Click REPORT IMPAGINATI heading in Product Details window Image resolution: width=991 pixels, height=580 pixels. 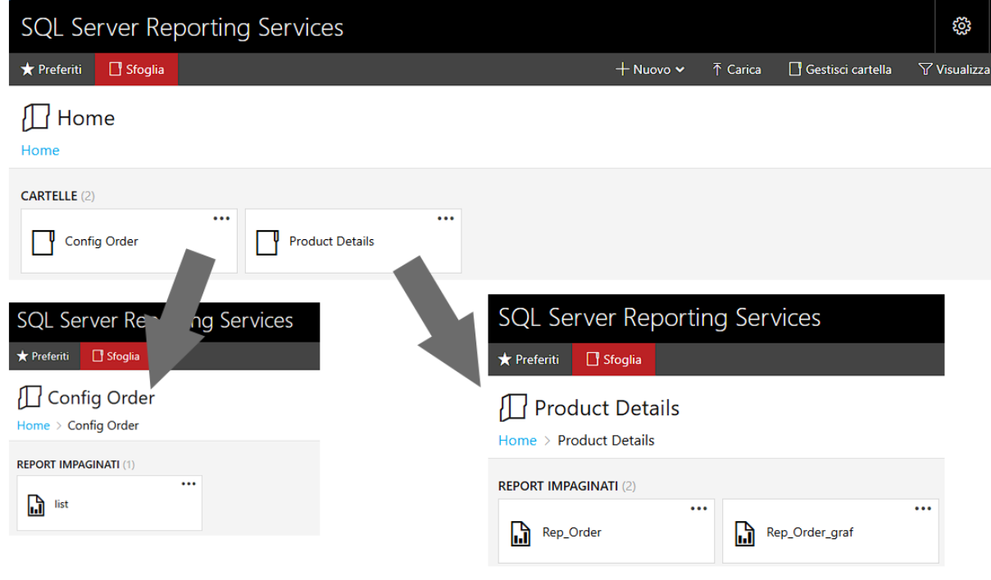click(x=558, y=486)
